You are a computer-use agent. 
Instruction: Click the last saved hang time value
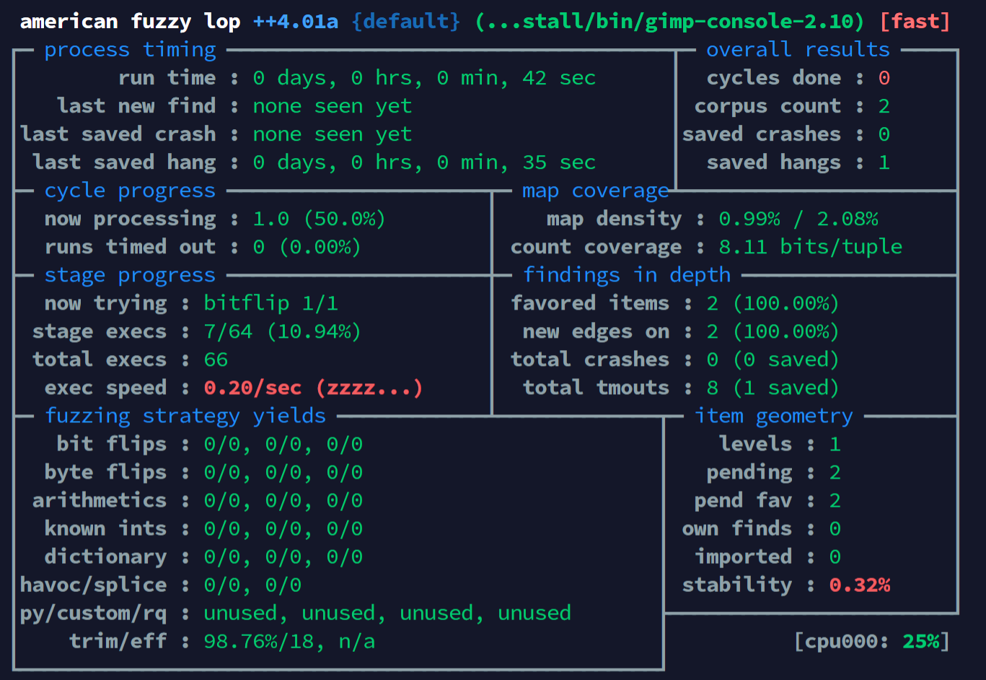pos(424,162)
